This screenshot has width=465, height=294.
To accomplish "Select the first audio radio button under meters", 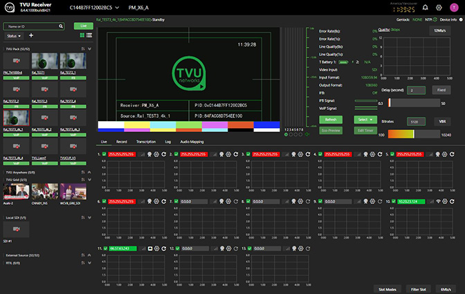I will [x=286, y=134].
